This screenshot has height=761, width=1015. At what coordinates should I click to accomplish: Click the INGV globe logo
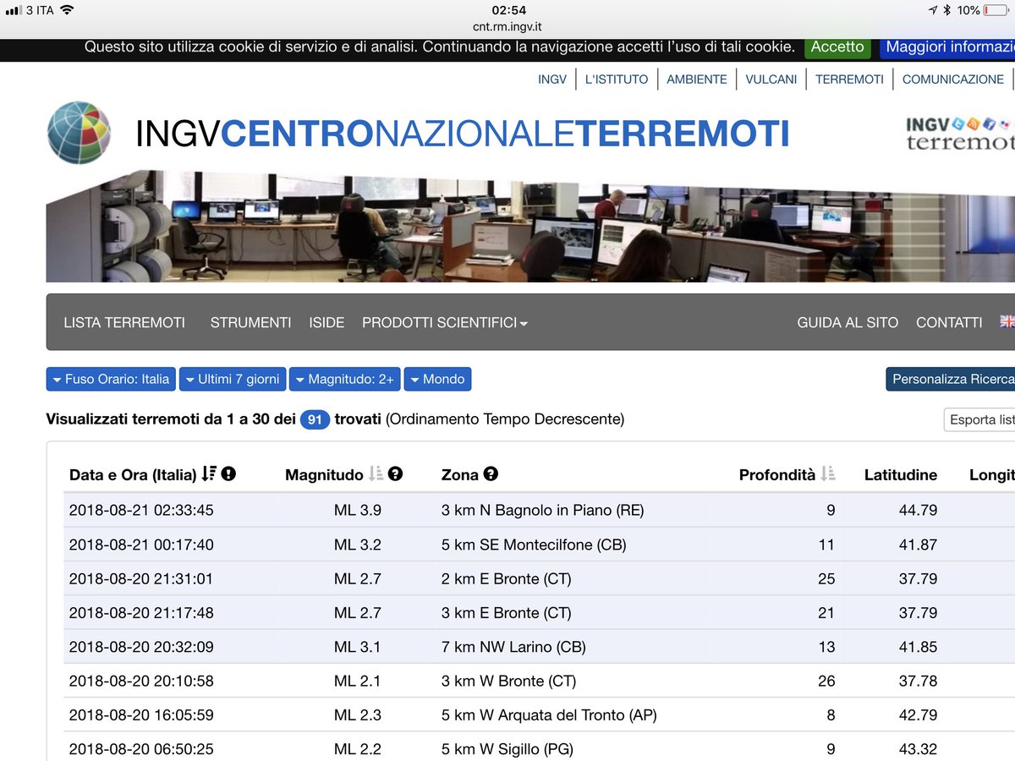[80, 132]
